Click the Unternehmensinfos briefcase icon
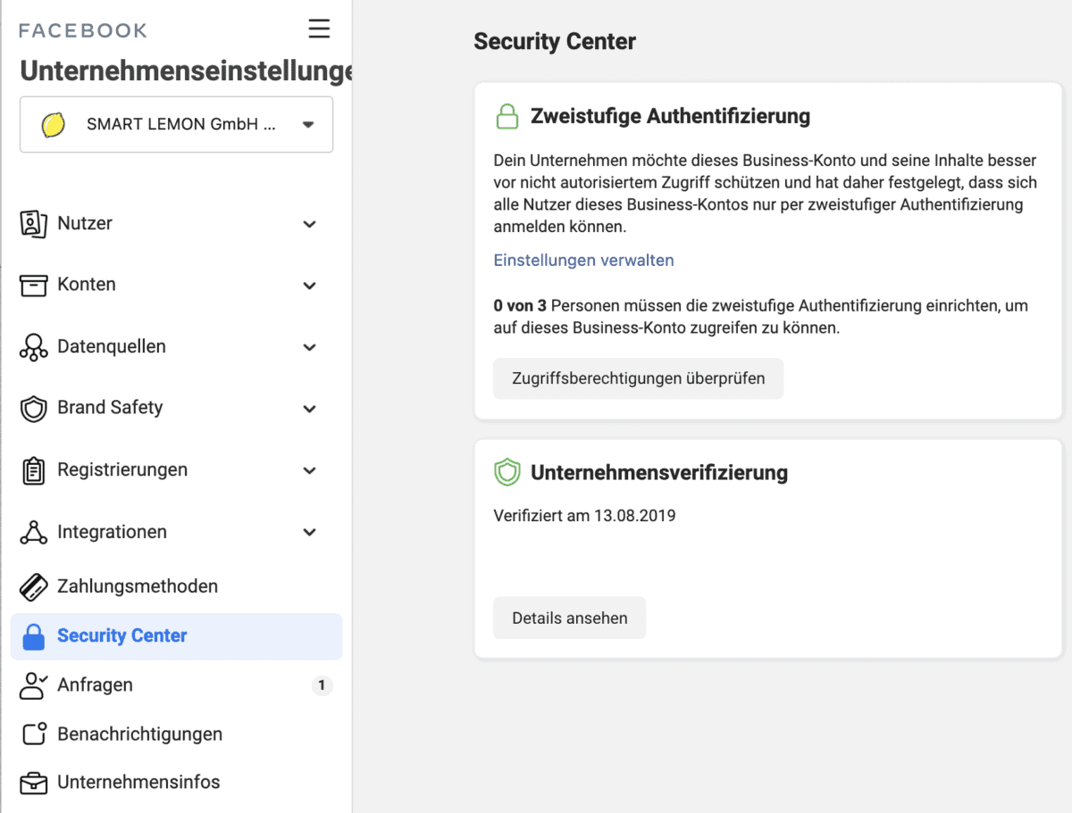The width and height of the screenshot is (1072, 813). (x=33, y=783)
